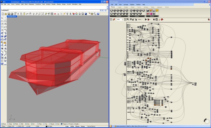
Task: Click the Open file icon in Rhino toolbar
Action: [5, 14]
